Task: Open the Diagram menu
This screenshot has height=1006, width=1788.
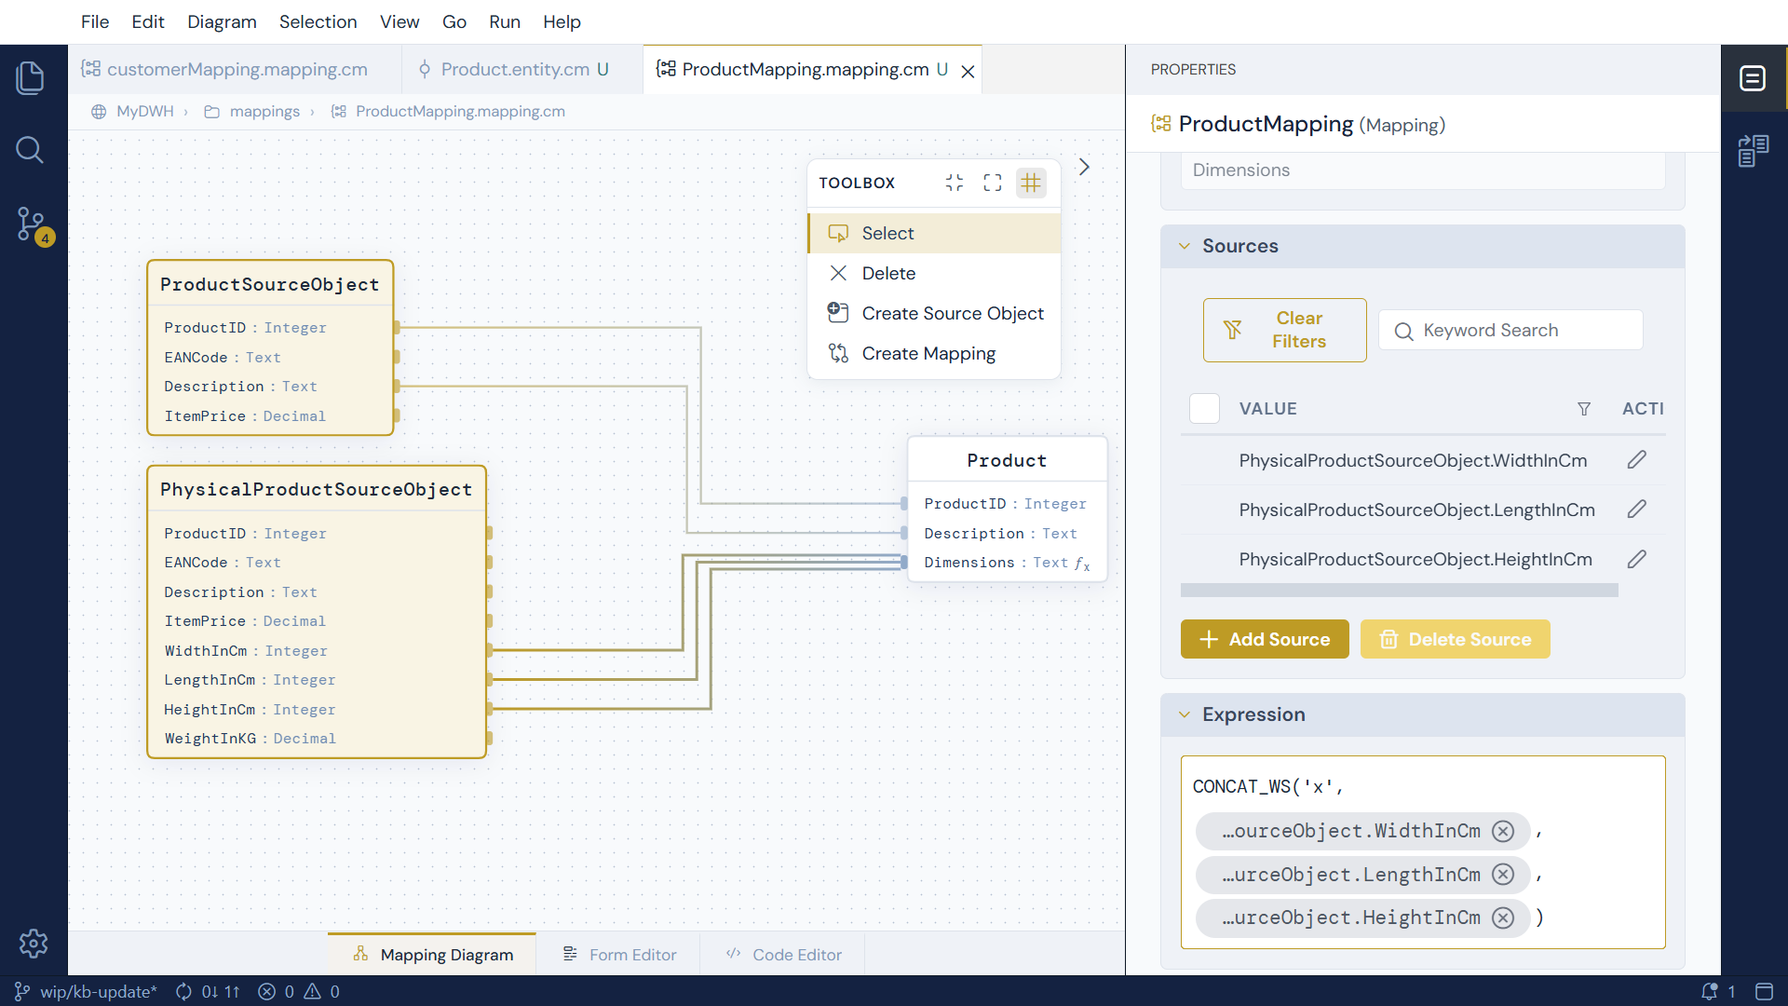Action: pyautogui.click(x=222, y=21)
